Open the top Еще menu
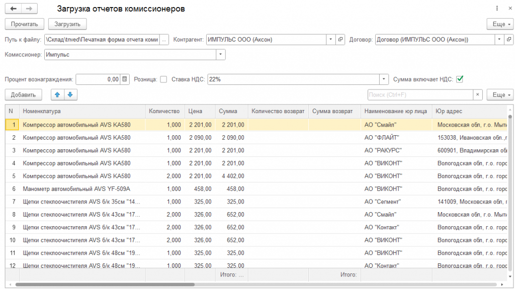This screenshot has height=289, width=515. tap(500, 24)
